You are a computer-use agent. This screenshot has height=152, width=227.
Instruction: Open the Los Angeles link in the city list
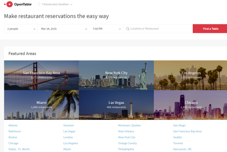tap(71, 143)
